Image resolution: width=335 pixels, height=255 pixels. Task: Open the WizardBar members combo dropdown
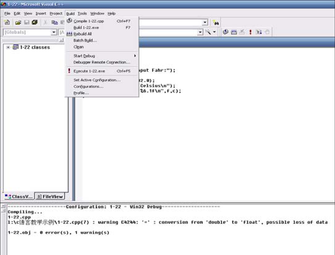[200, 32]
